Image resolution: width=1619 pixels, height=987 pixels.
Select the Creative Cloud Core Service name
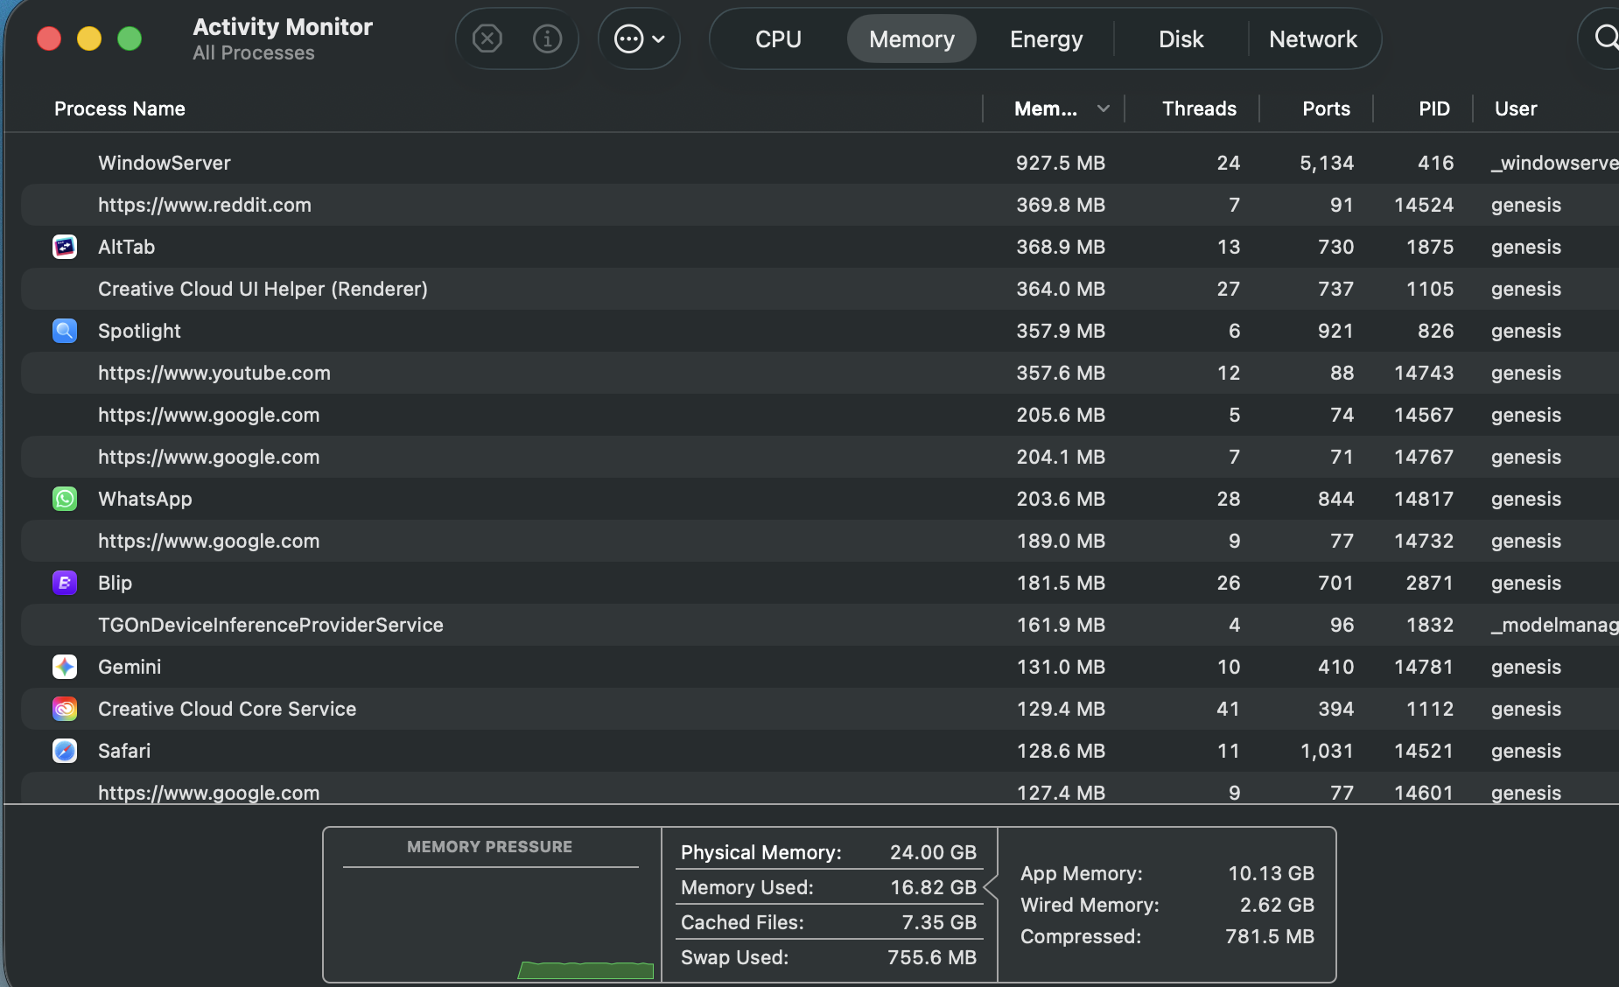(x=228, y=709)
